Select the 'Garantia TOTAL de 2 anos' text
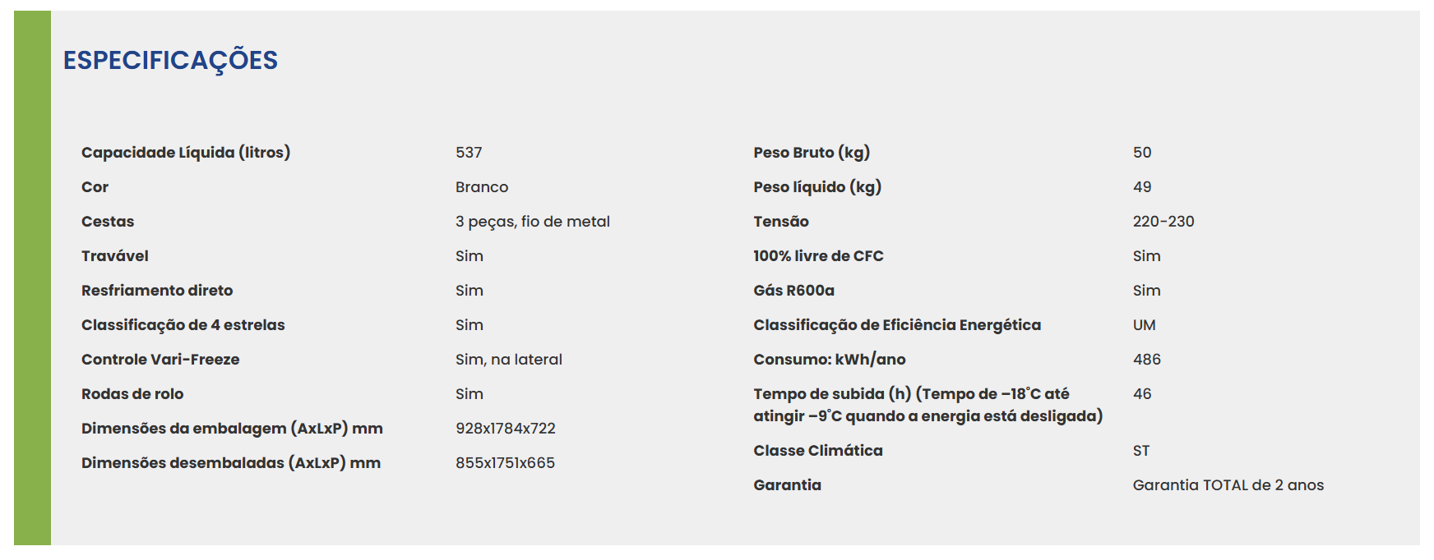Screen dimensions: 1434x560 (1228, 485)
